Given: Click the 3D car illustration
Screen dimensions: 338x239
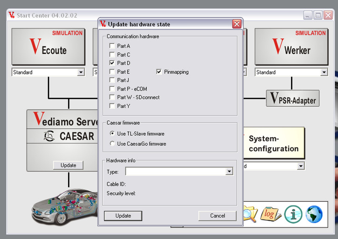Looking at the screenshot, I should (65, 207).
